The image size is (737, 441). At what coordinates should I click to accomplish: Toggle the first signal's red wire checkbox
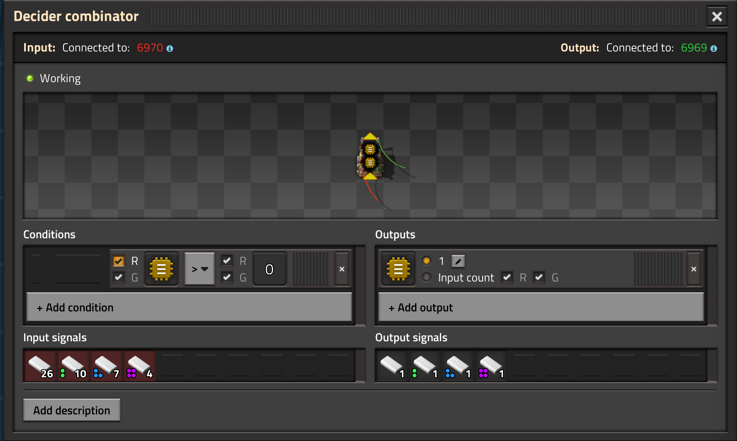coord(119,261)
